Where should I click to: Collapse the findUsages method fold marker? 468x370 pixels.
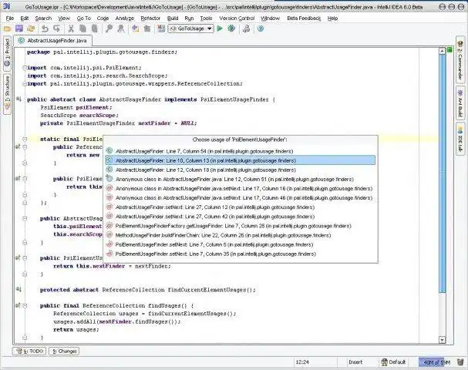25,305
